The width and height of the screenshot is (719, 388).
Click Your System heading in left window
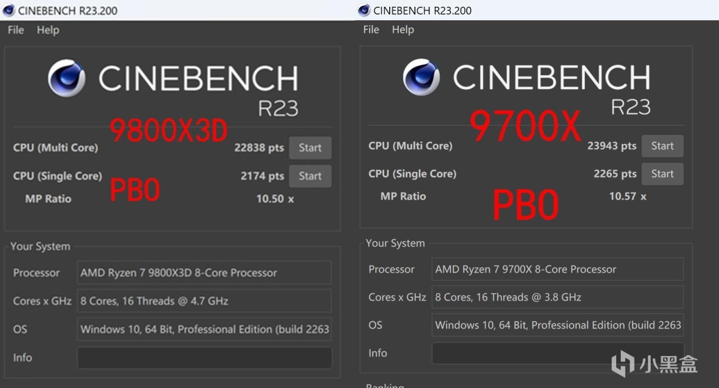(x=40, y=247)
